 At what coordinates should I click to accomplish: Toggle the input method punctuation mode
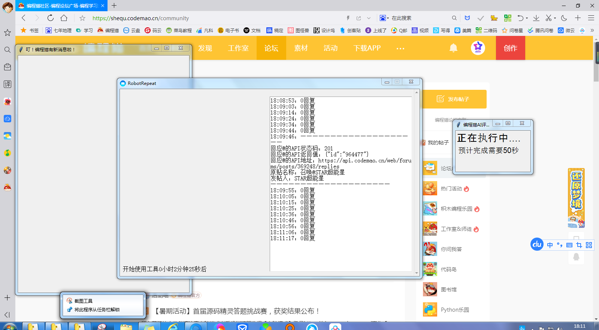pyautogui.click(x=560, y=245)
